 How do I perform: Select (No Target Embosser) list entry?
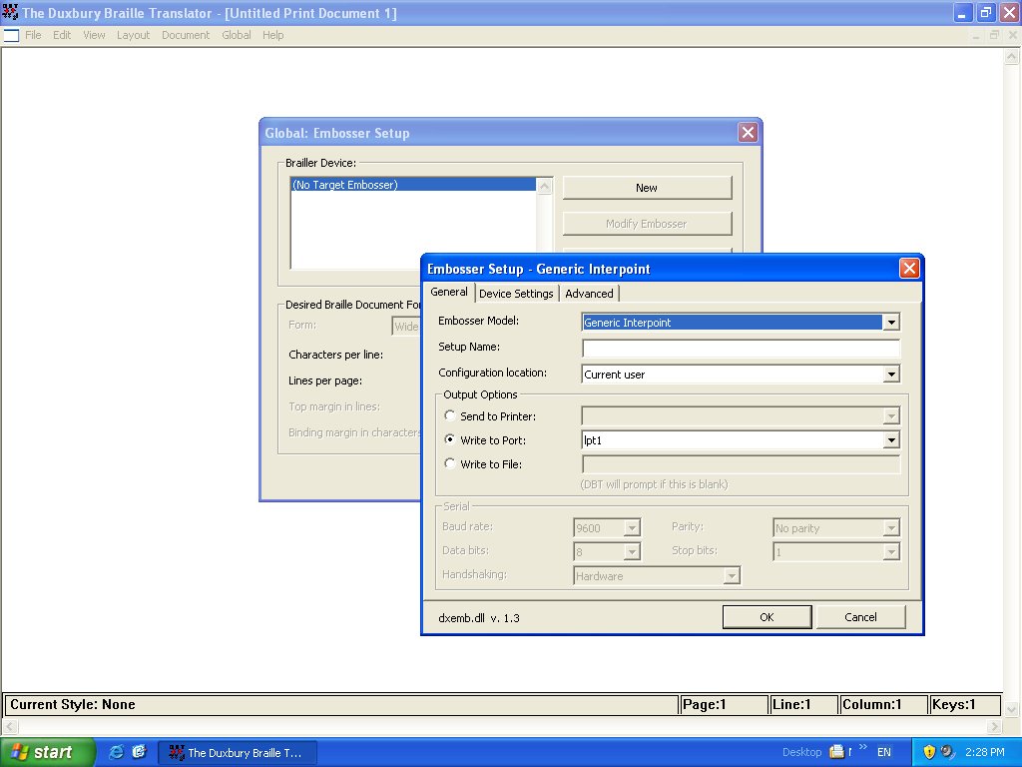pos(413,185)
